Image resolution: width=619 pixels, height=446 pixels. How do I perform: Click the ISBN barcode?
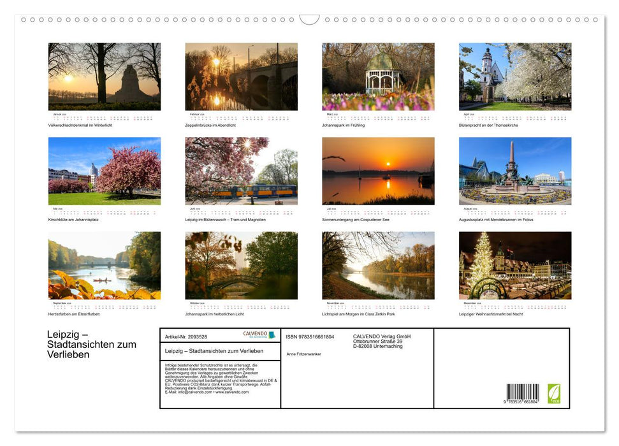523,393
